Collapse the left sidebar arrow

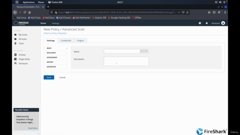click(x=38, y=133)
